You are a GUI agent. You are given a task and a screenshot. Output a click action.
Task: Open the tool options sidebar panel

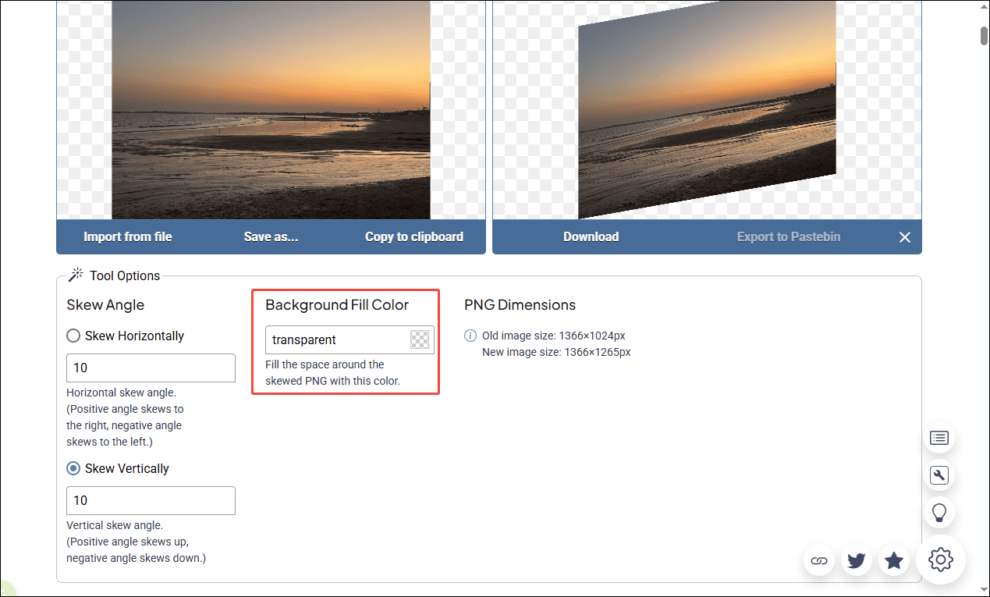click(939, 438)
